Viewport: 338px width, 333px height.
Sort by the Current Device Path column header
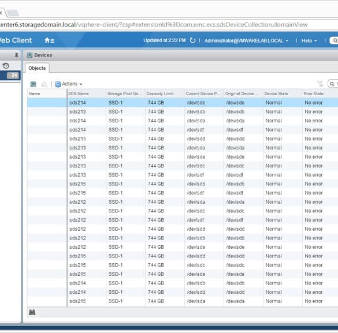point(204,93)
